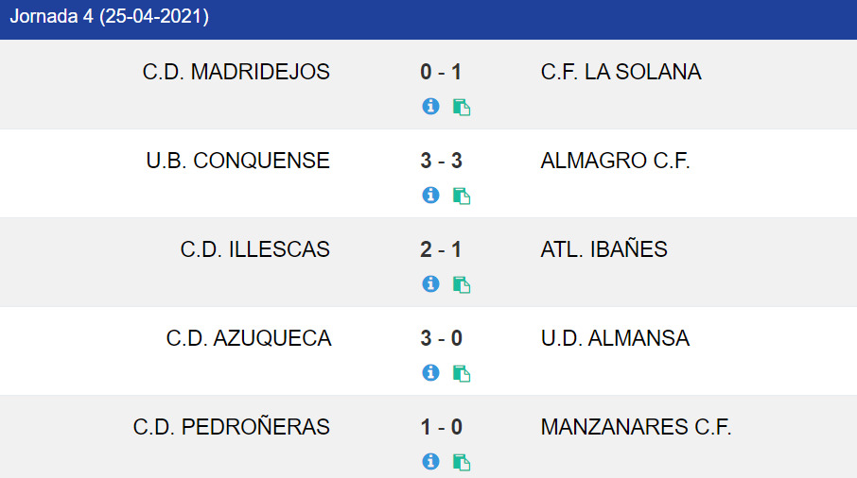This screenshot has width=857, height=478.
Task: Select the C.D. MADRIDEJOS team name
Action: (236, 72)
